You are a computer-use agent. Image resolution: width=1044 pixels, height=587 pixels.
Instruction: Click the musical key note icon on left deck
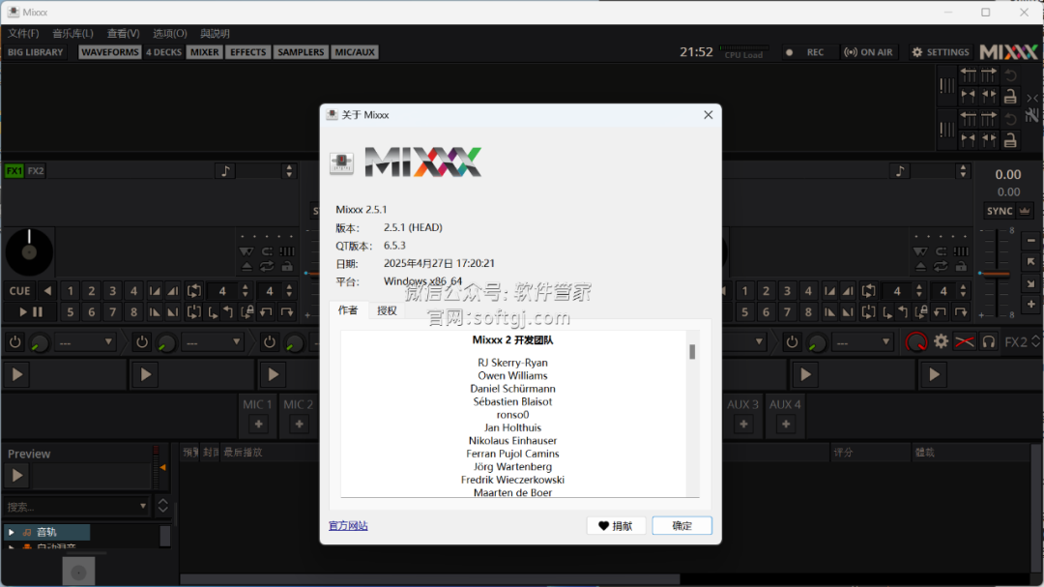[225, 171]
